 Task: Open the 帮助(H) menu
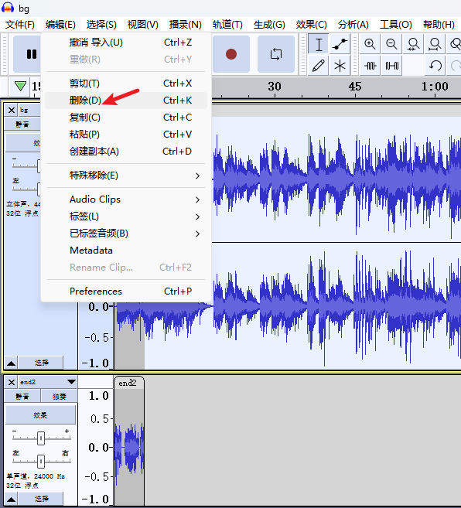tap(439, 25)
